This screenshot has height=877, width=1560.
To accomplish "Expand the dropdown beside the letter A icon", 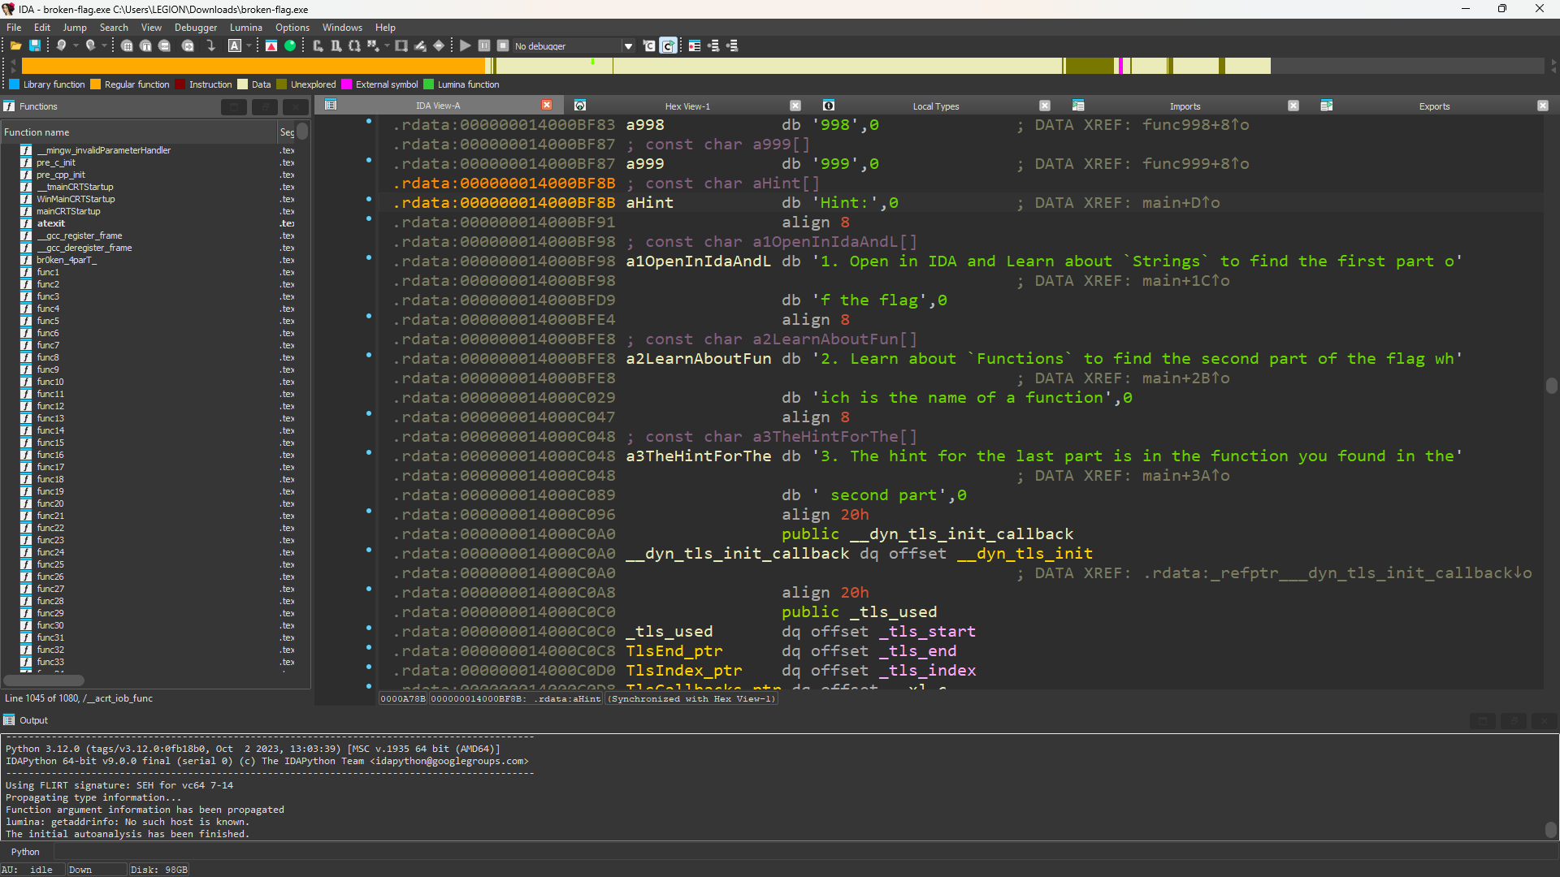I will (x=249, y=46).
